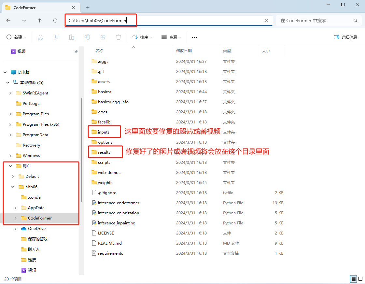The height and width of the screenshot is (284, 365).
Task: Refresh the CodeFormer folder view
Action: pos(55,21)
